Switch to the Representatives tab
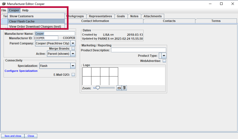 [x=100, y=16]
